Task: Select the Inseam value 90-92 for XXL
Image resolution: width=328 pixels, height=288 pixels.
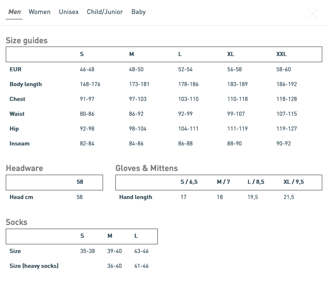Action: 283,144
